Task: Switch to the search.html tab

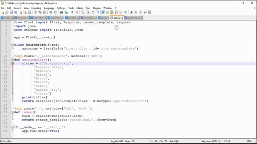Action: [133, 18]
